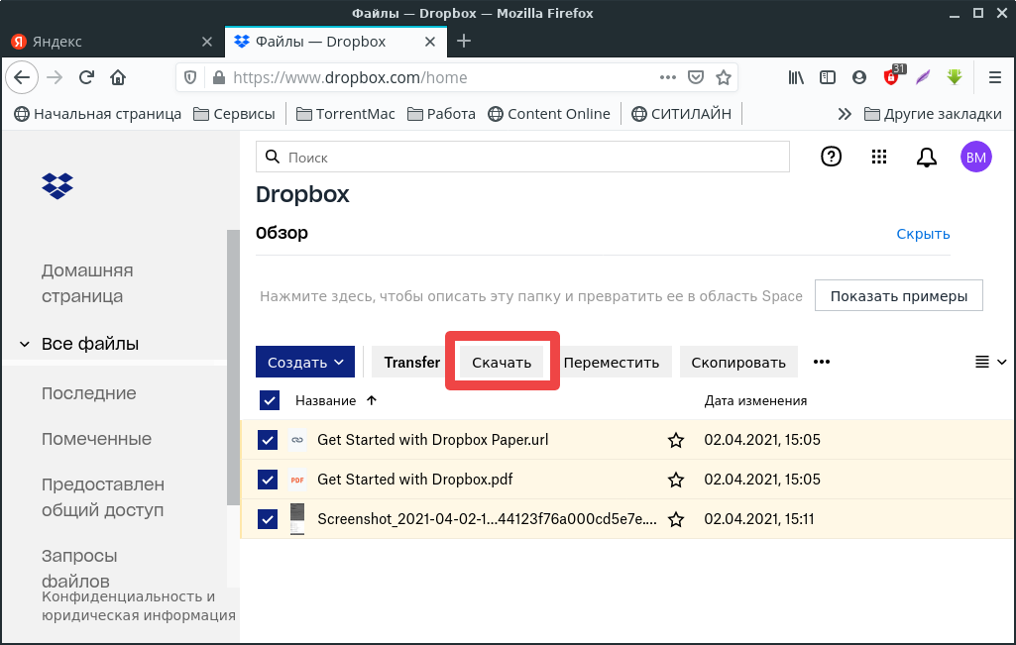The width and height of the screenshot is (1016, 645).
Task: Click the Скрыть link
Action: pyautogui.click(x=923, y=234)
